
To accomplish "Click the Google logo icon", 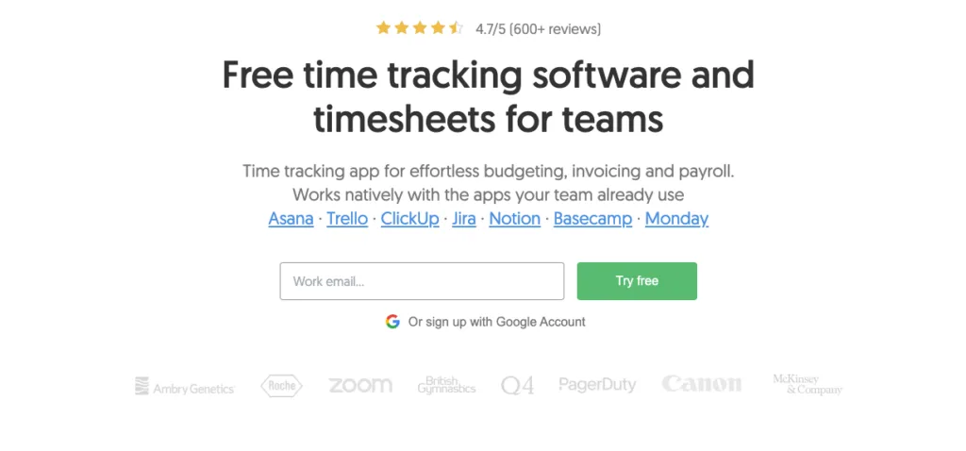I will [x=392, y=322].
